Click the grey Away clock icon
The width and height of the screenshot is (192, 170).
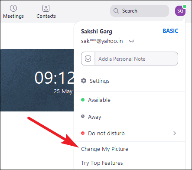point(83,116)
